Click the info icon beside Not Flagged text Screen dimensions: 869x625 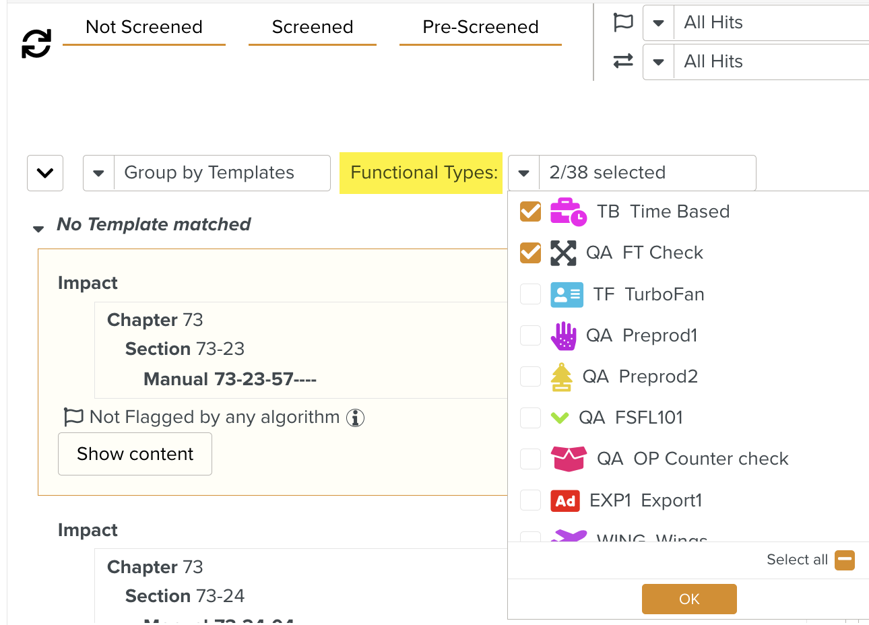[355, 418]
